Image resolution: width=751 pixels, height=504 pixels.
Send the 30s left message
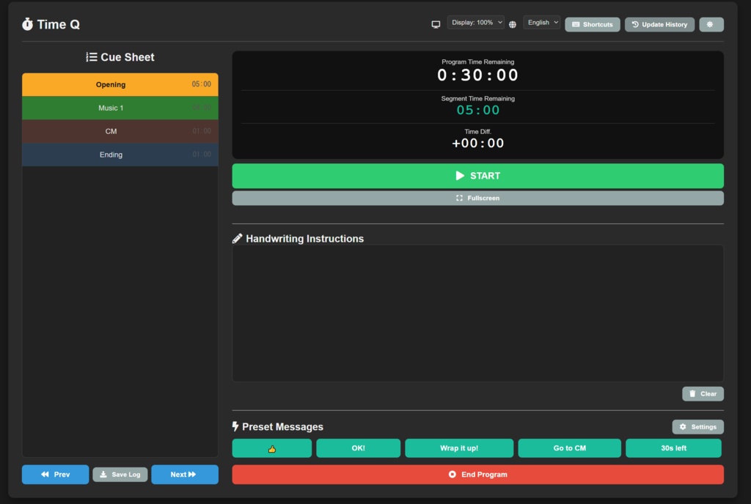673,448
